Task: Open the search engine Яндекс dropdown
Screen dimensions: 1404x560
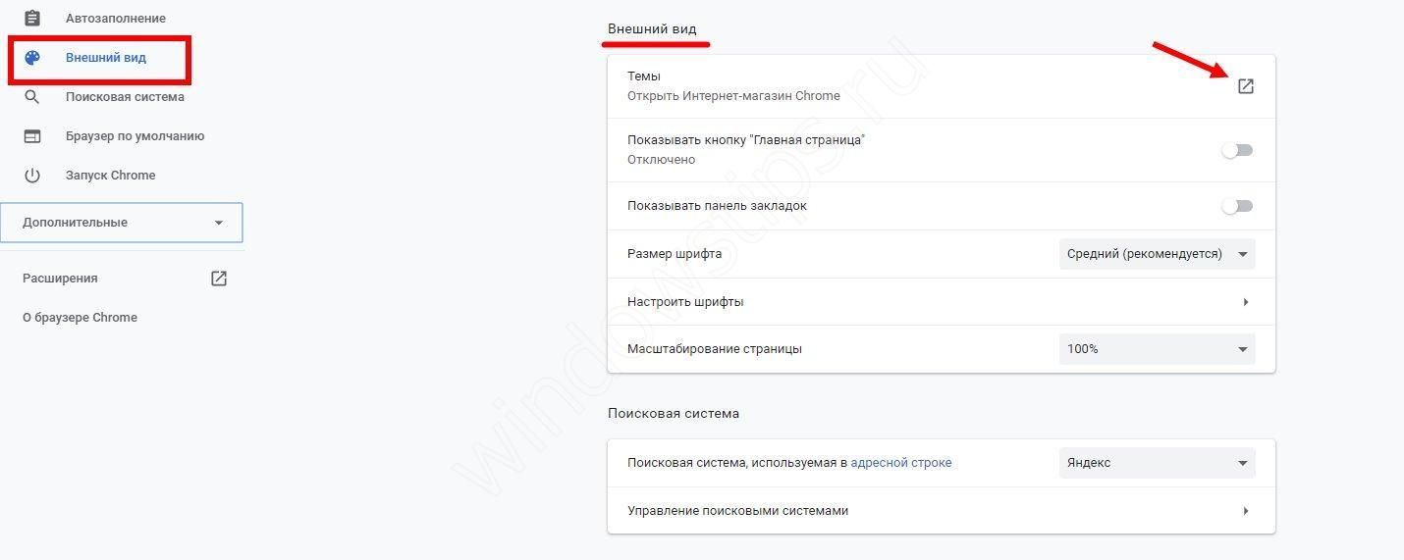Action: tap(1157, 463)
